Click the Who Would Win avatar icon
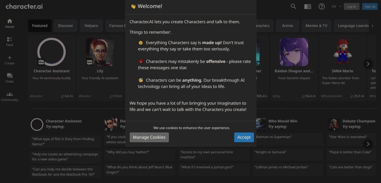This screenshot has width=381, height=183. point(261,124)
